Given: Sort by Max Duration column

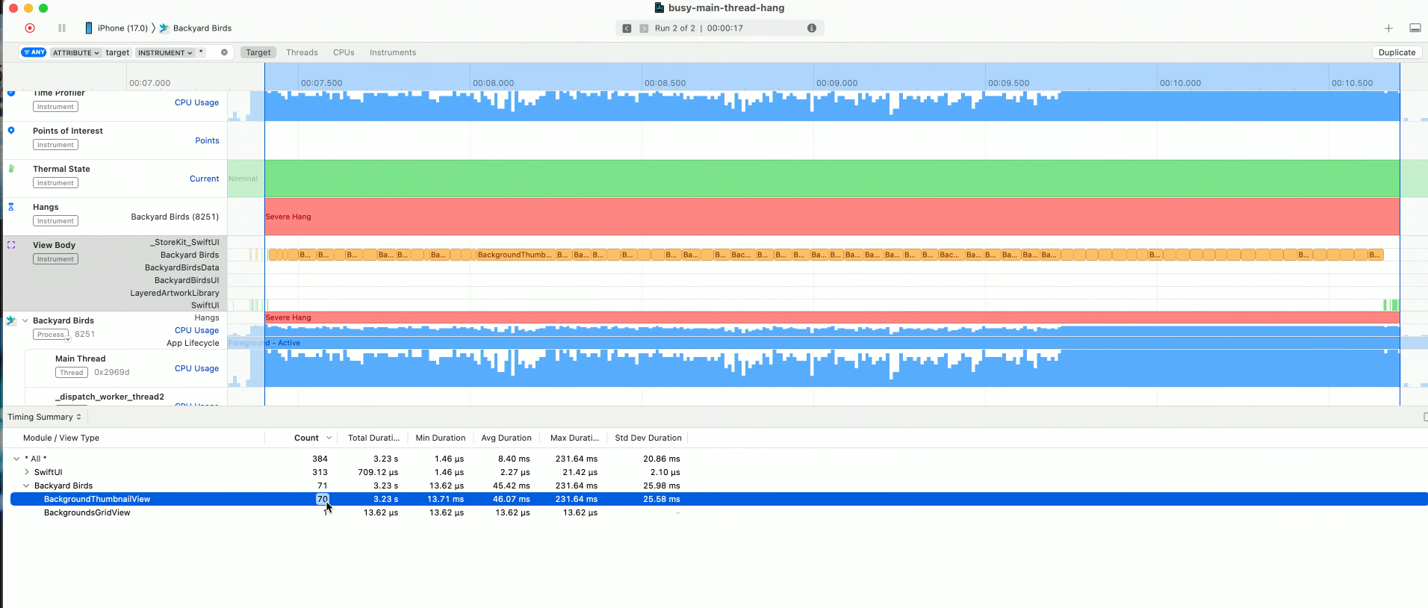Looking at the screenshot, I should [x=574, y=438].
